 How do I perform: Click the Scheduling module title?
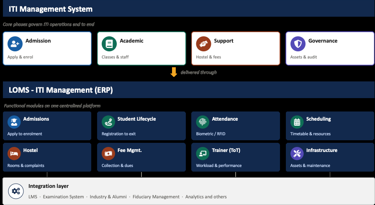pos(318,119)
